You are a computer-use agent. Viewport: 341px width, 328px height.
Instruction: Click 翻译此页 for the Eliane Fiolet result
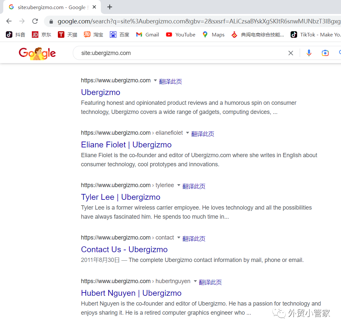[203, 134]
